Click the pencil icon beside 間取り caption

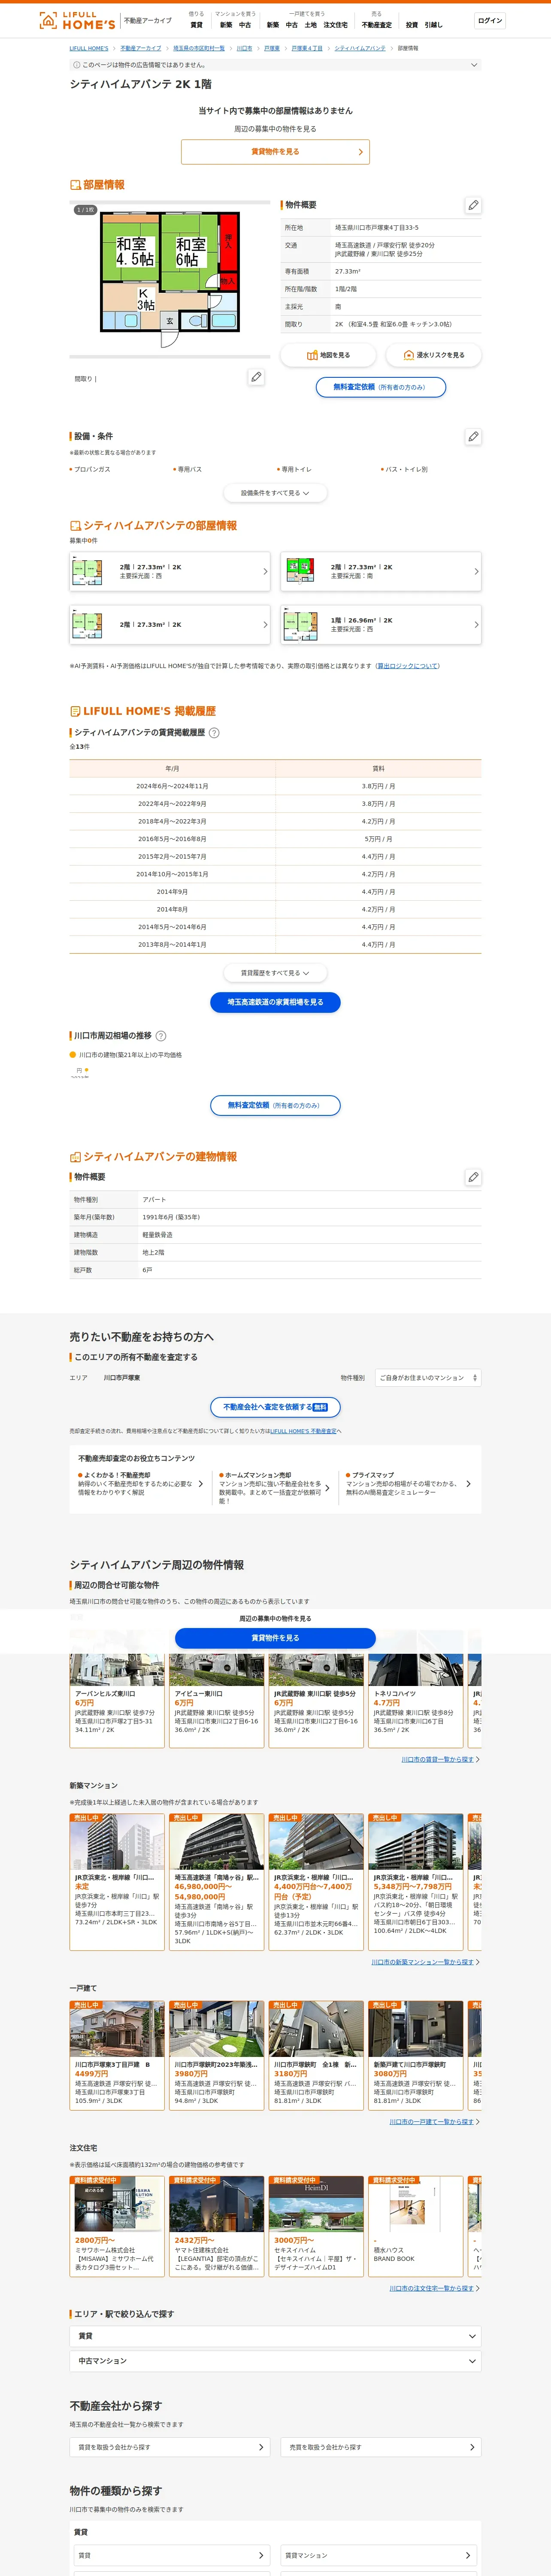(256, 377)
